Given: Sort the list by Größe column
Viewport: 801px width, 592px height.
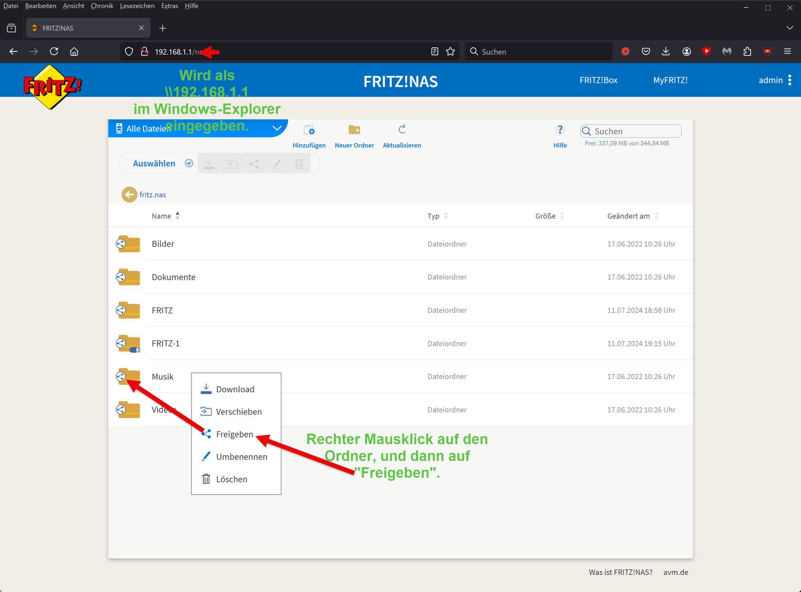Looking at the screenshot, I should (x=550, y=216).
